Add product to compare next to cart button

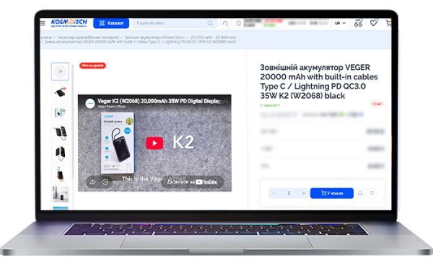tap(361, 193)
